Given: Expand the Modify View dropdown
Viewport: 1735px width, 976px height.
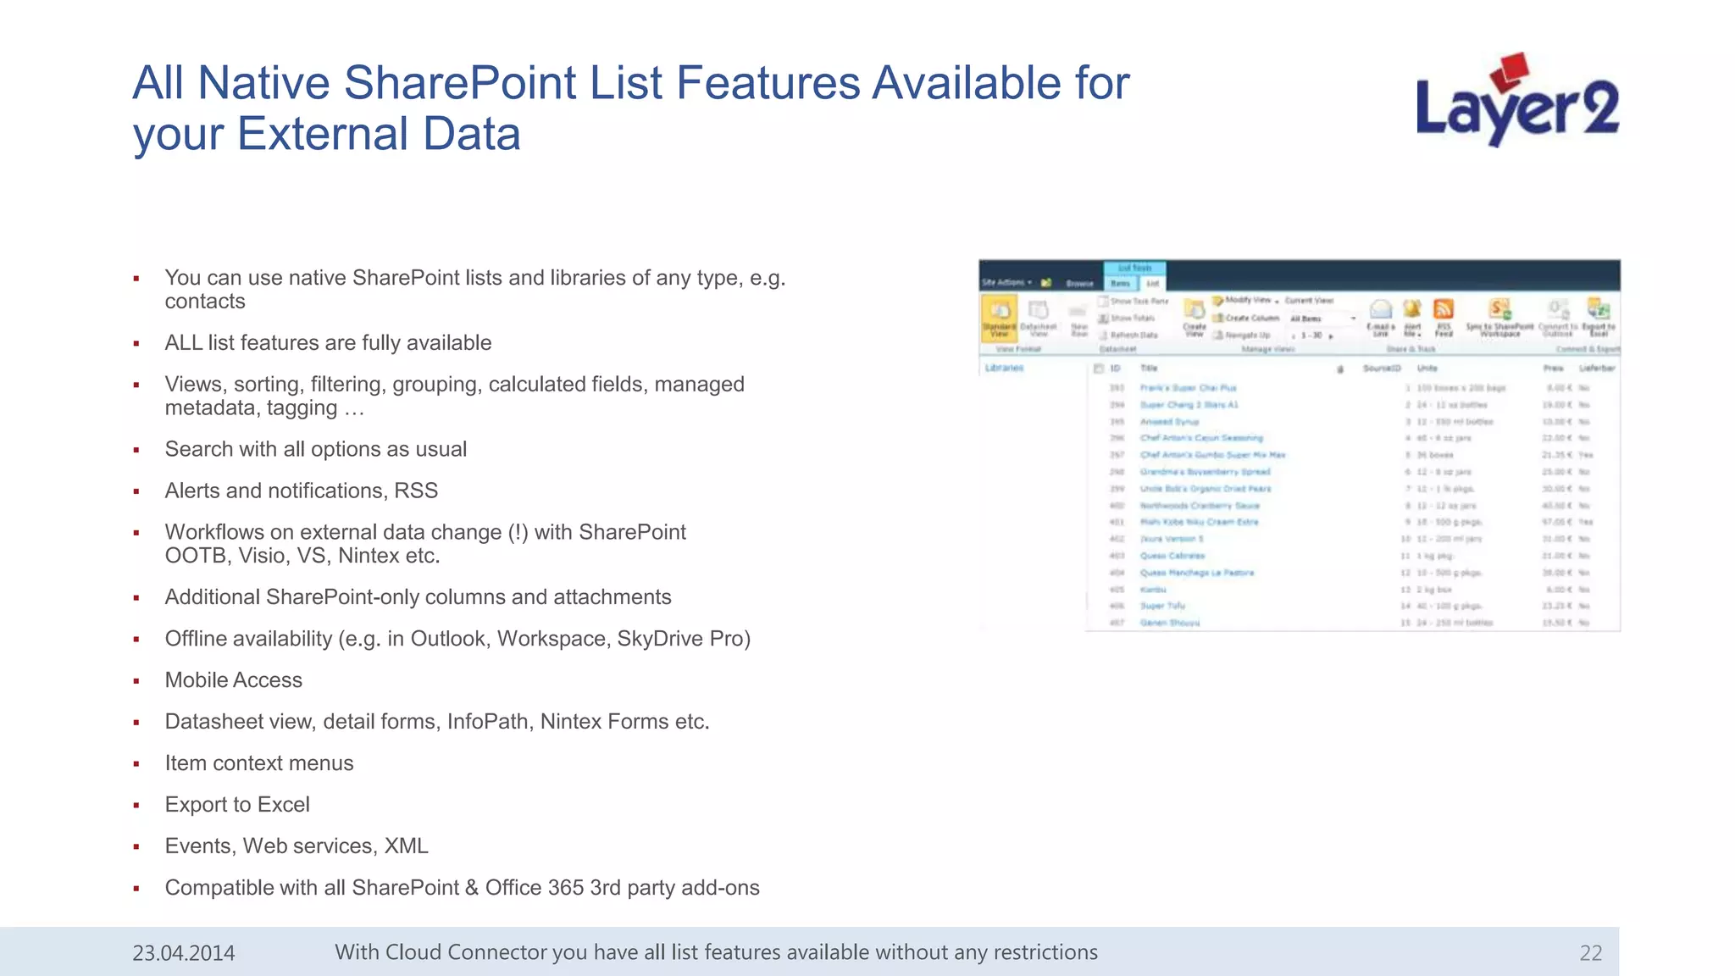Looking at the screenshot, I should (x=1245, y=301).
